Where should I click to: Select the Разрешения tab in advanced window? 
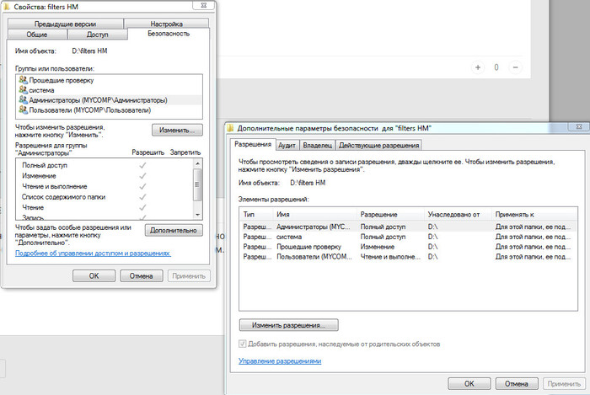[x=253, y=144]
